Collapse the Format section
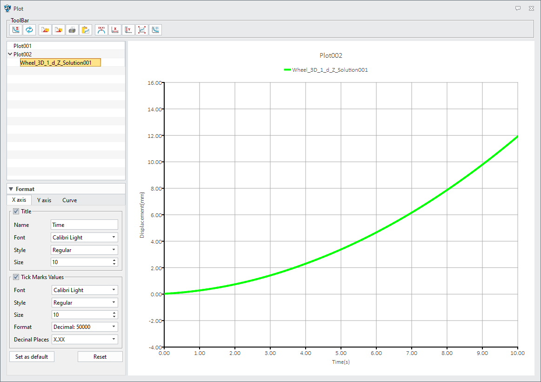The height and width of the screenshot is (382, 541). tap(11, 189)
